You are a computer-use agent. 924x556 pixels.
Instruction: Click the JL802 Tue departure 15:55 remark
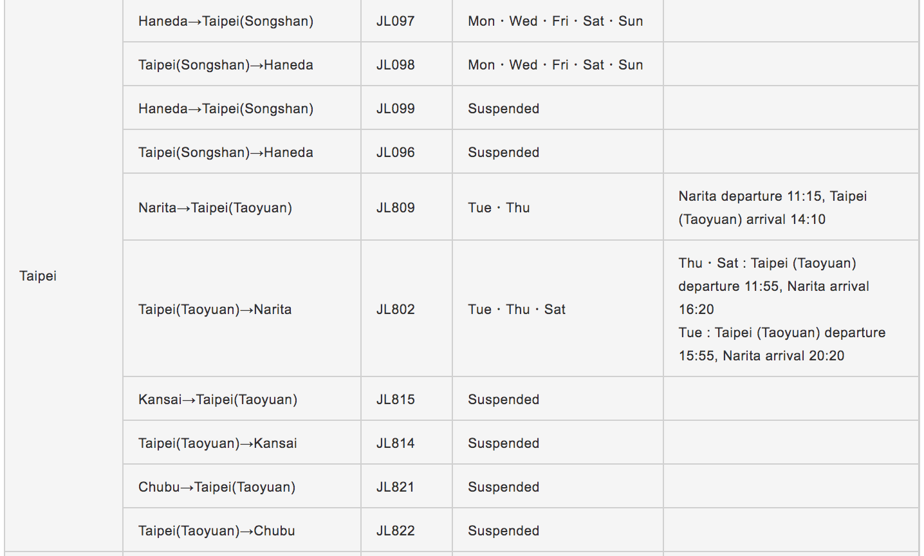point(782,344)
